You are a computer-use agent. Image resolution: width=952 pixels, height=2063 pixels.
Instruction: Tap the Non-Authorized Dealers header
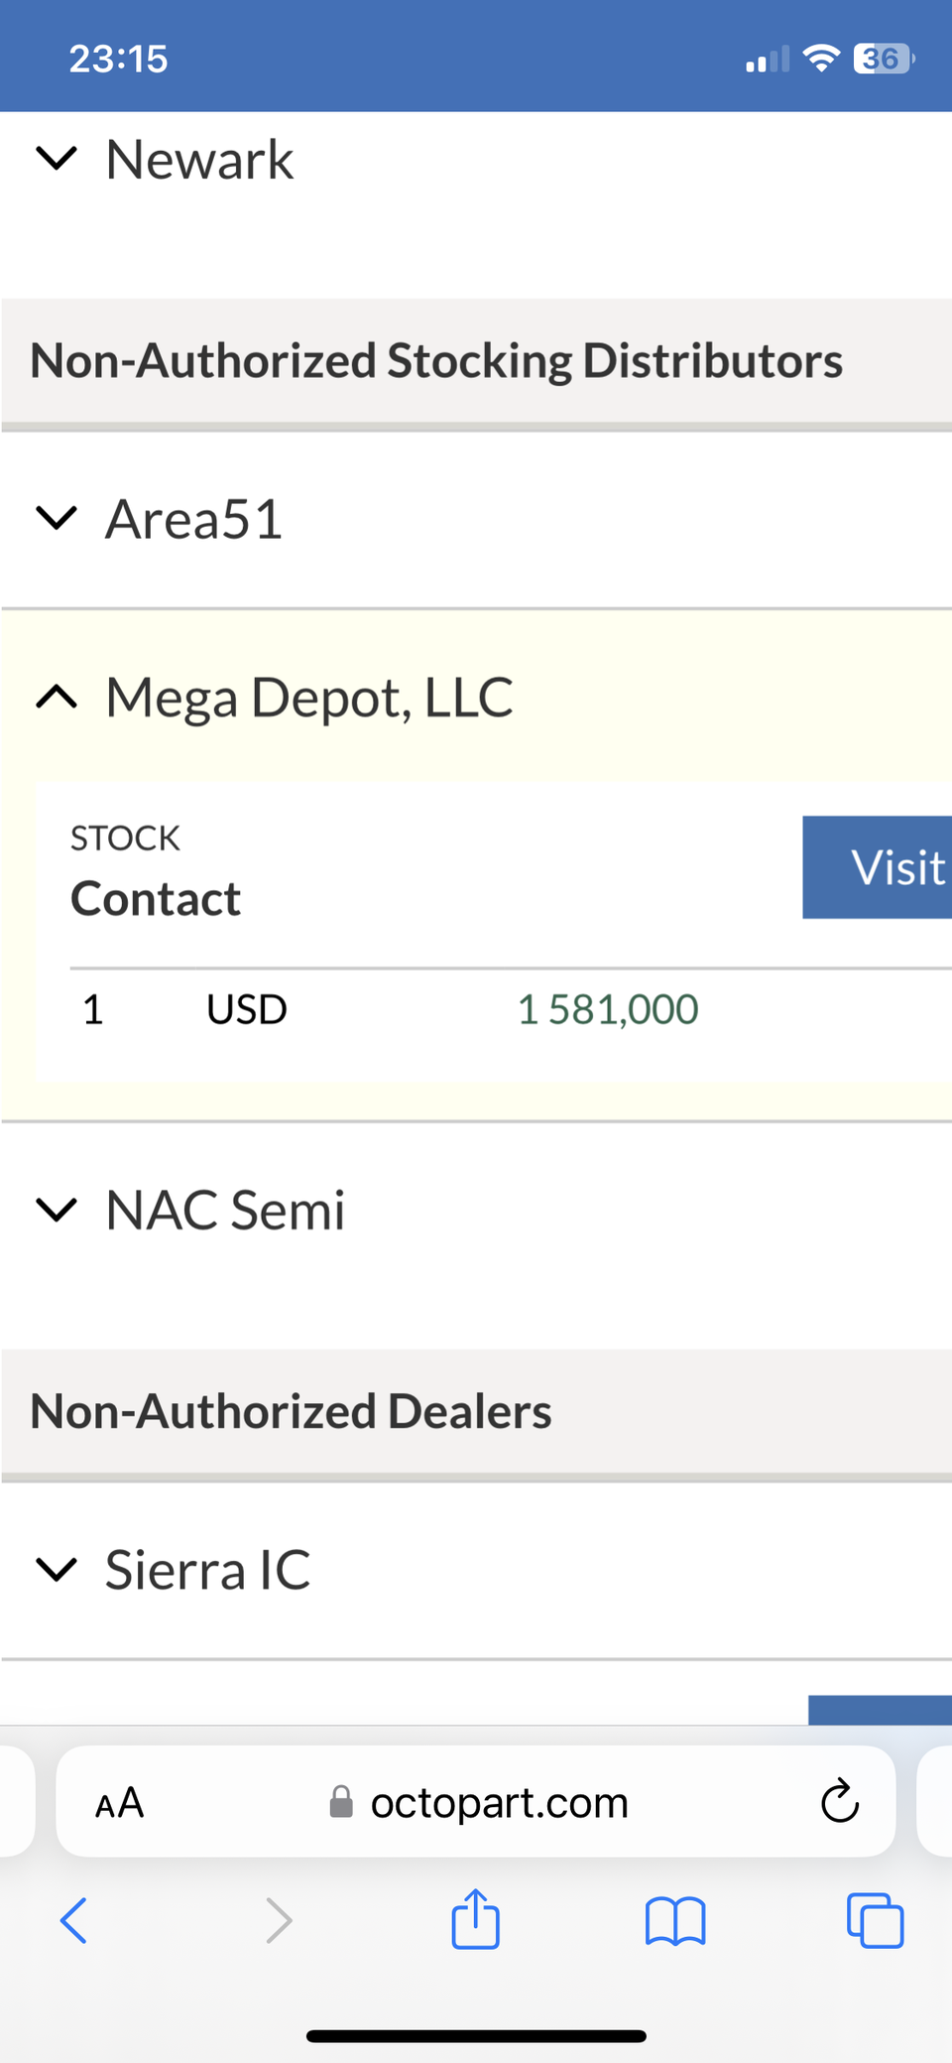click(291, 1411)
